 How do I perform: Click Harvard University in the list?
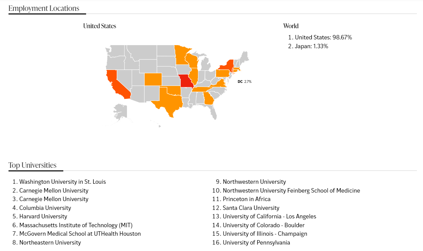(x=43, y=216)
